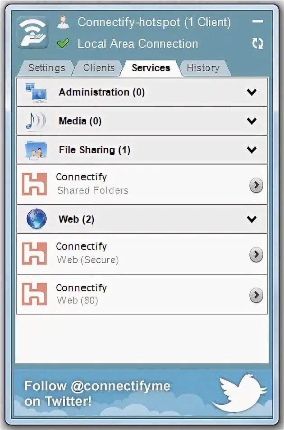Open Connectify Web (80) arrow button
The image size is (284, 430).
[256, 295]
